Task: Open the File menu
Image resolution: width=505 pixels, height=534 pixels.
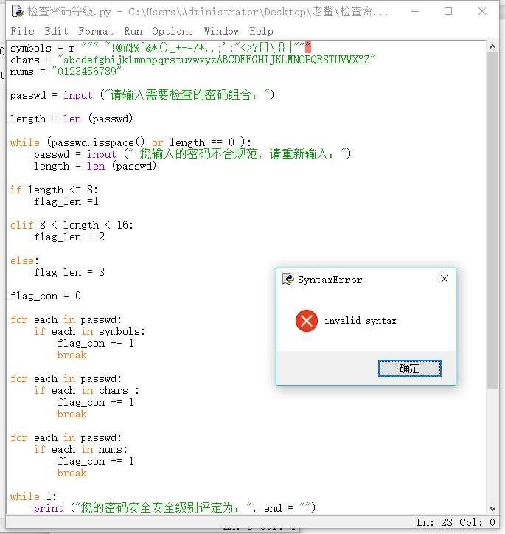Action: 22,31
